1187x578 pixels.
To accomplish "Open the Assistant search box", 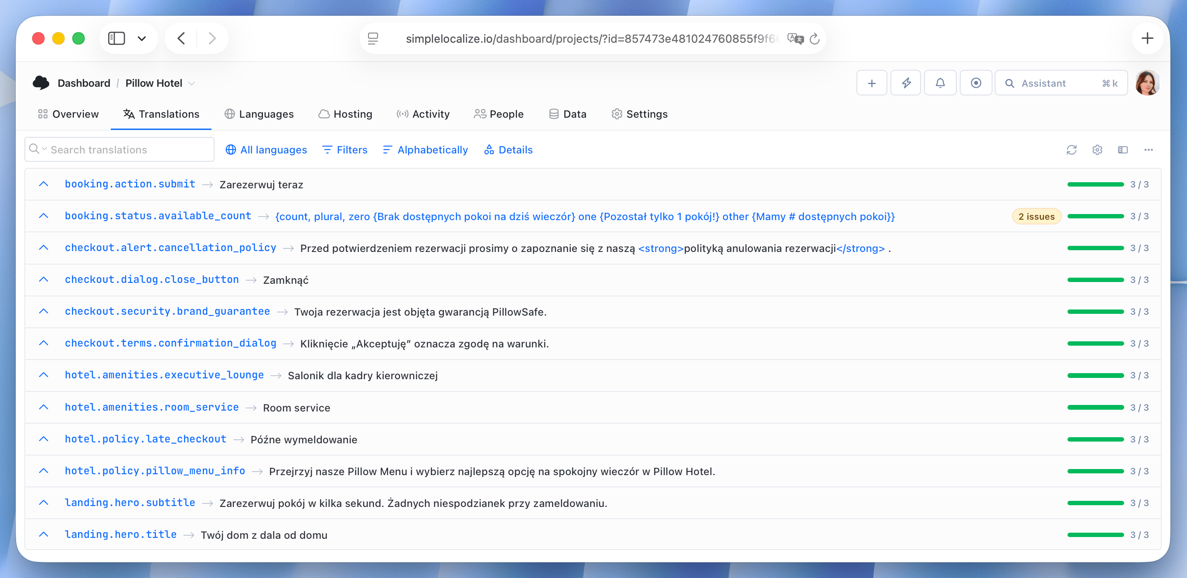I will (1061, 83).
